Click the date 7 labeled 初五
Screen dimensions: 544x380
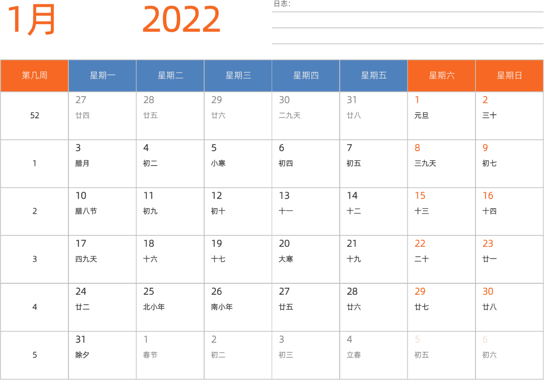coord(374,164)
